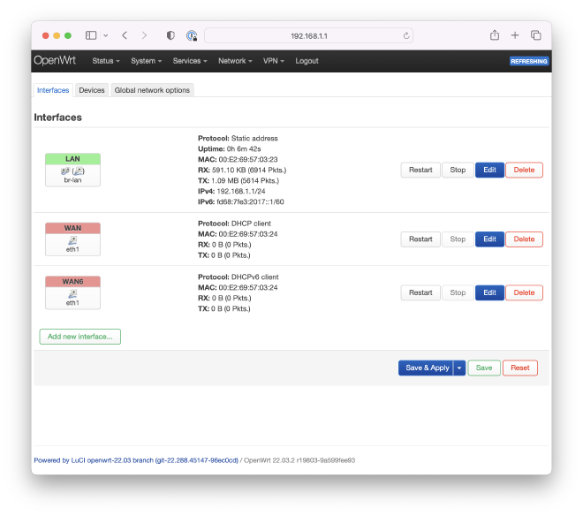The image size is (583, 516).
Task: Click the WAN Protocol DHCP client text
Action: pos(235,224)
